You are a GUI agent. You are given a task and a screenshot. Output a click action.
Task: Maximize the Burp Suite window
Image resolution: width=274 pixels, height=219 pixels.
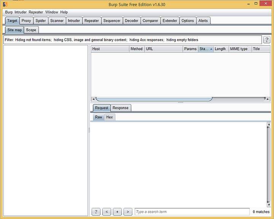(256, 4)
